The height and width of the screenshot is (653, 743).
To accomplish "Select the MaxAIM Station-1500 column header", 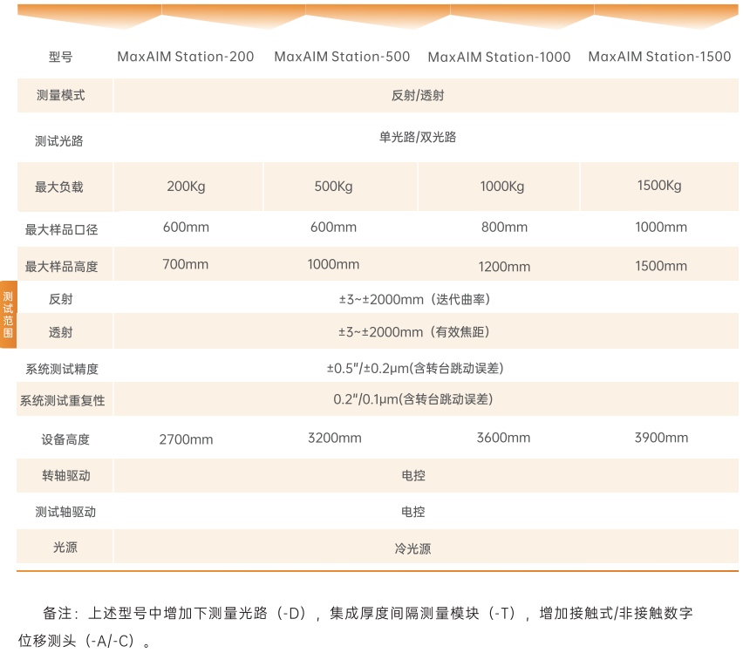I will click(659, 57).
